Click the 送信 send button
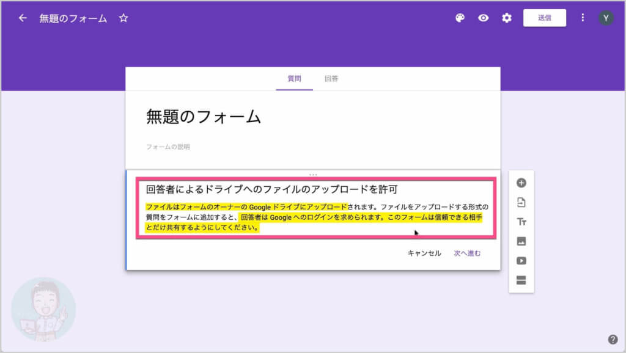The width and height of the screenshot is (626, 353). point(544,18)
